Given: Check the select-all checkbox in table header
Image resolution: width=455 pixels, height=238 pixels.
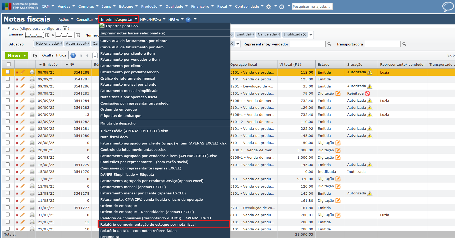Looking at the screenshot, I should 9,64.
